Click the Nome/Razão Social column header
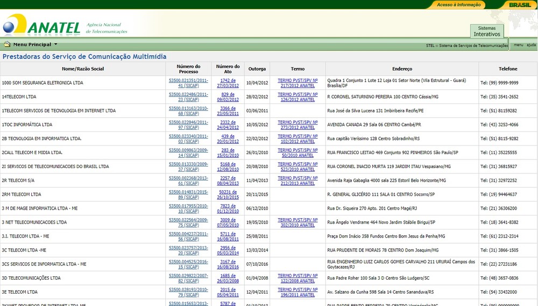This screenshot has height=306, width=538. 83,69
